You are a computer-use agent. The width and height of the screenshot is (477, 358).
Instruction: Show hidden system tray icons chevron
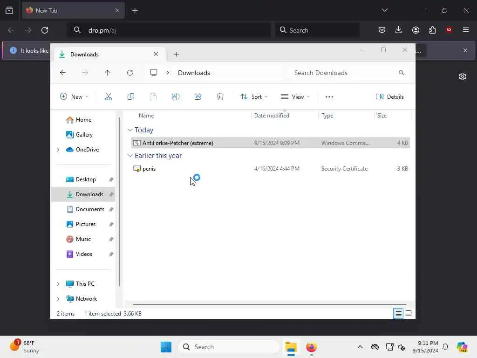point(360,347)
